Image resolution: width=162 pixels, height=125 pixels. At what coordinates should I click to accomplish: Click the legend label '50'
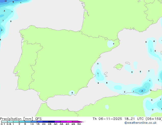(79, 124)
